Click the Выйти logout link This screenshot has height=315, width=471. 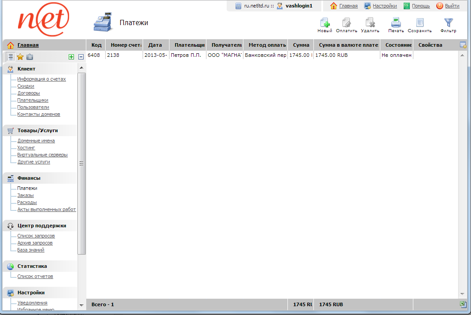click(x=452, y=6)
